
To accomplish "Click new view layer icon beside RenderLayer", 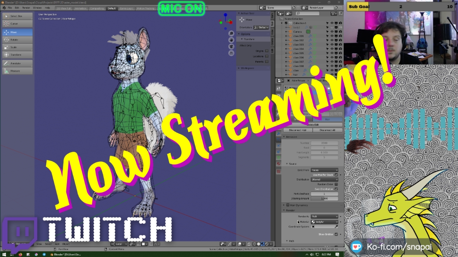I will pos(336,8).
